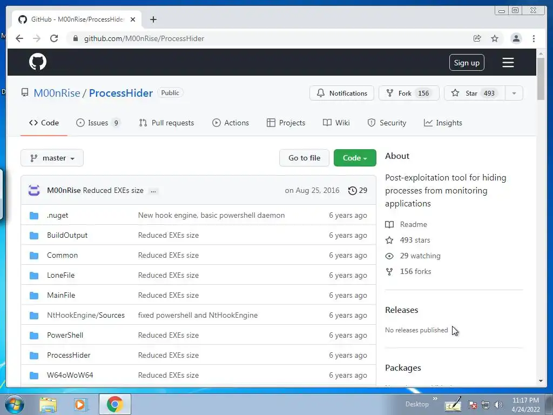
Task: Open the LoneFile folder
Action: click(x=60, y=275)
